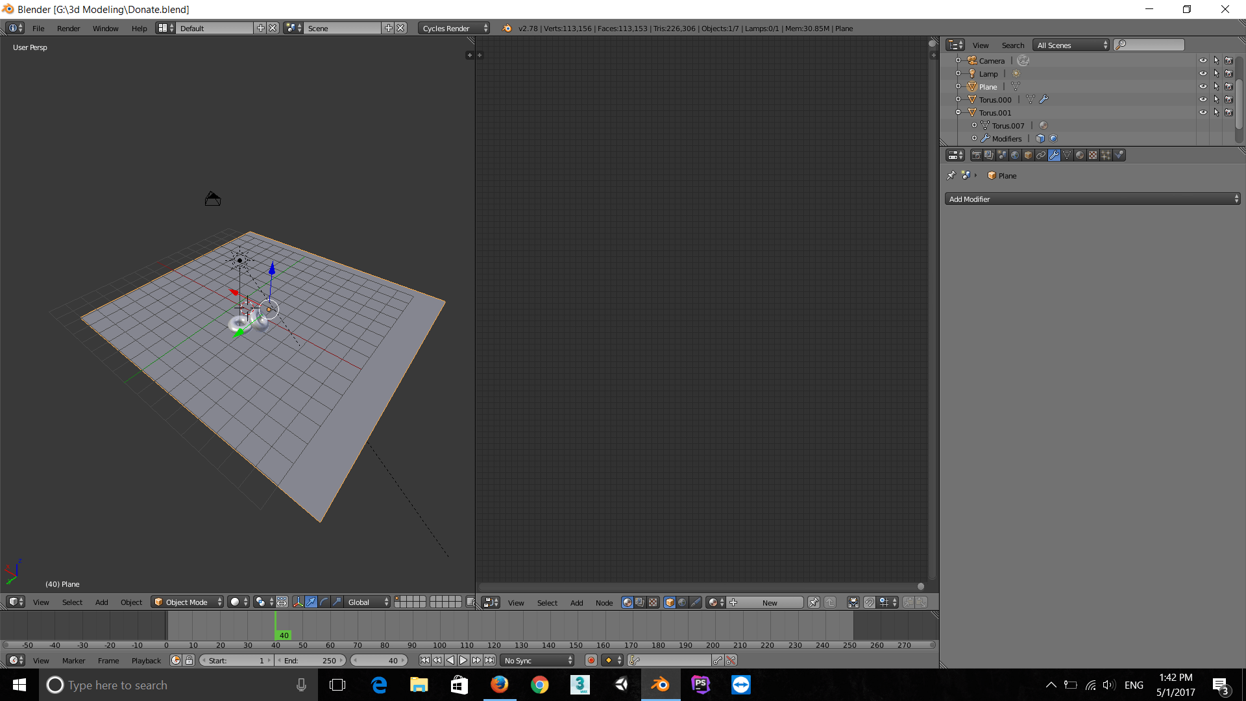
Task: Toggle selectability of Torus.000
Action: click(1216, 99)
